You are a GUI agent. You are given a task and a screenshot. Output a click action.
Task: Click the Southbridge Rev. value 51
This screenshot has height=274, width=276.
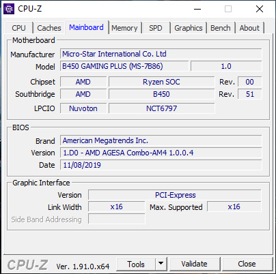[250, 94]
